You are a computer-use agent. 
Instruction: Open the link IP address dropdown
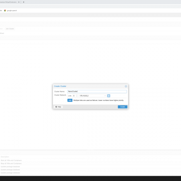[x=105, y=96]
